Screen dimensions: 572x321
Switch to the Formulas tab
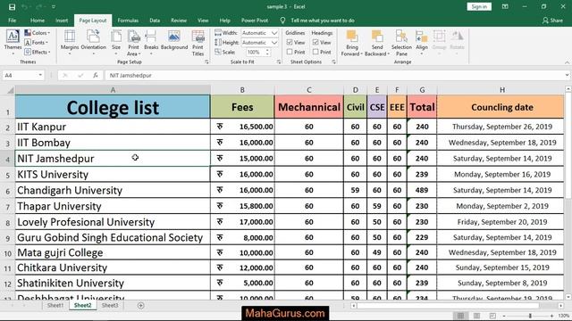[x=128, y=21]
